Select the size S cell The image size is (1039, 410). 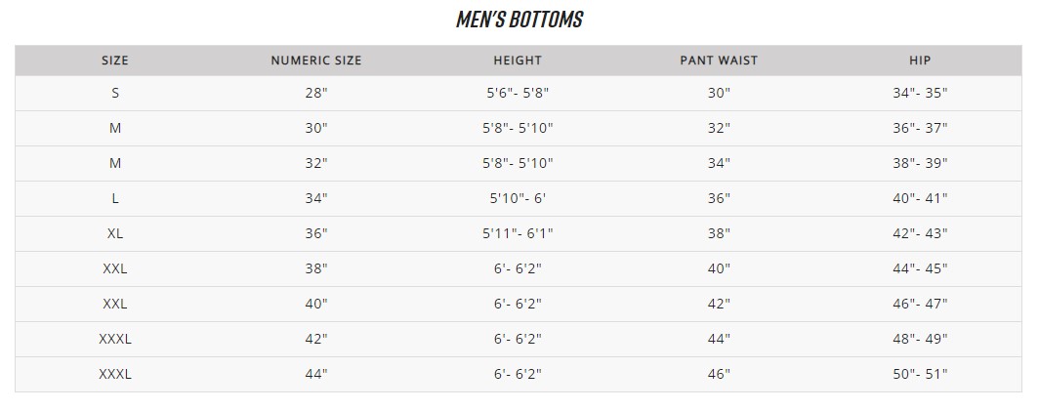pos(115,94)
